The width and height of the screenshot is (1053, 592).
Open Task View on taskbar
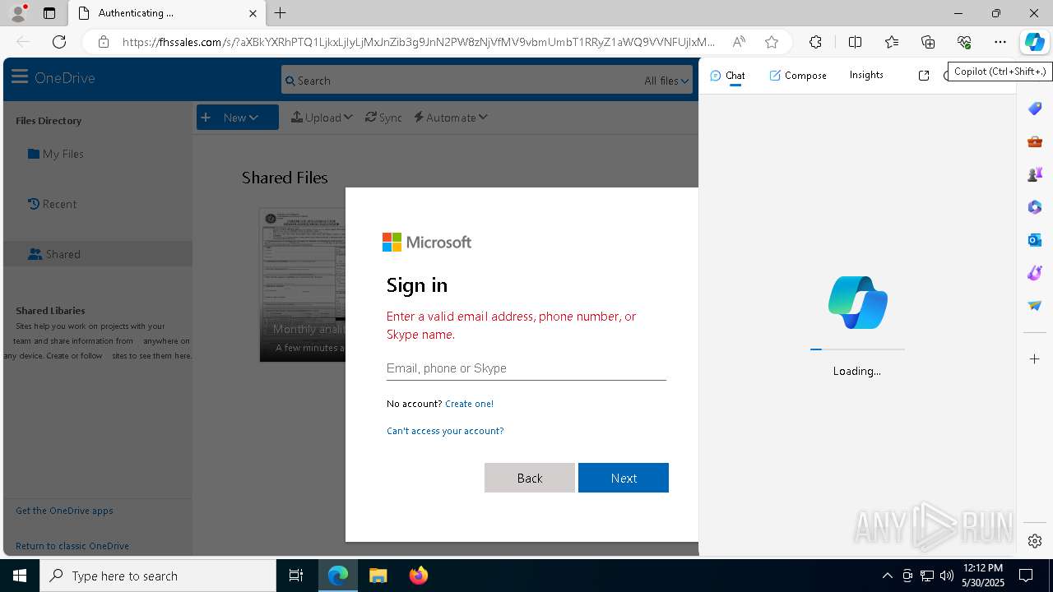(296, 576)
